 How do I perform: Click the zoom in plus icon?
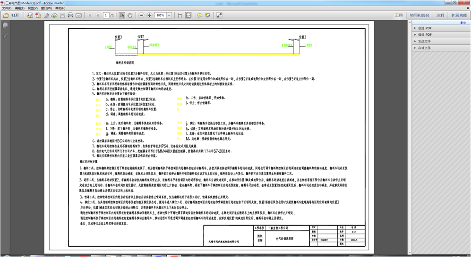[149, 16]
